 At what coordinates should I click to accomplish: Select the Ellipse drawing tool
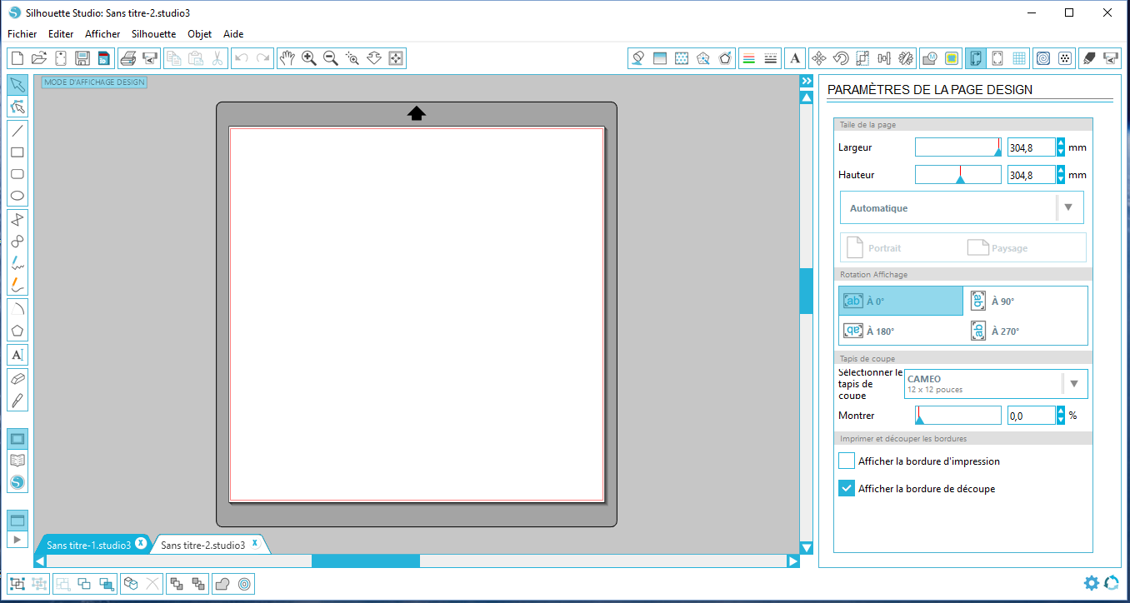[x=17, y=197]
